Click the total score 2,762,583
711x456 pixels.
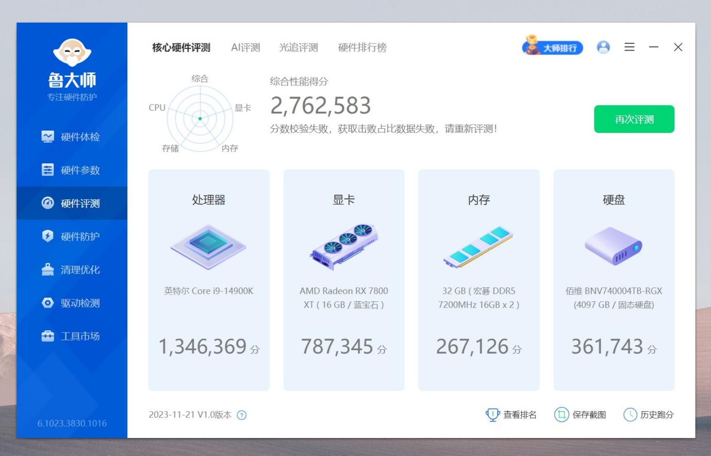321,106
